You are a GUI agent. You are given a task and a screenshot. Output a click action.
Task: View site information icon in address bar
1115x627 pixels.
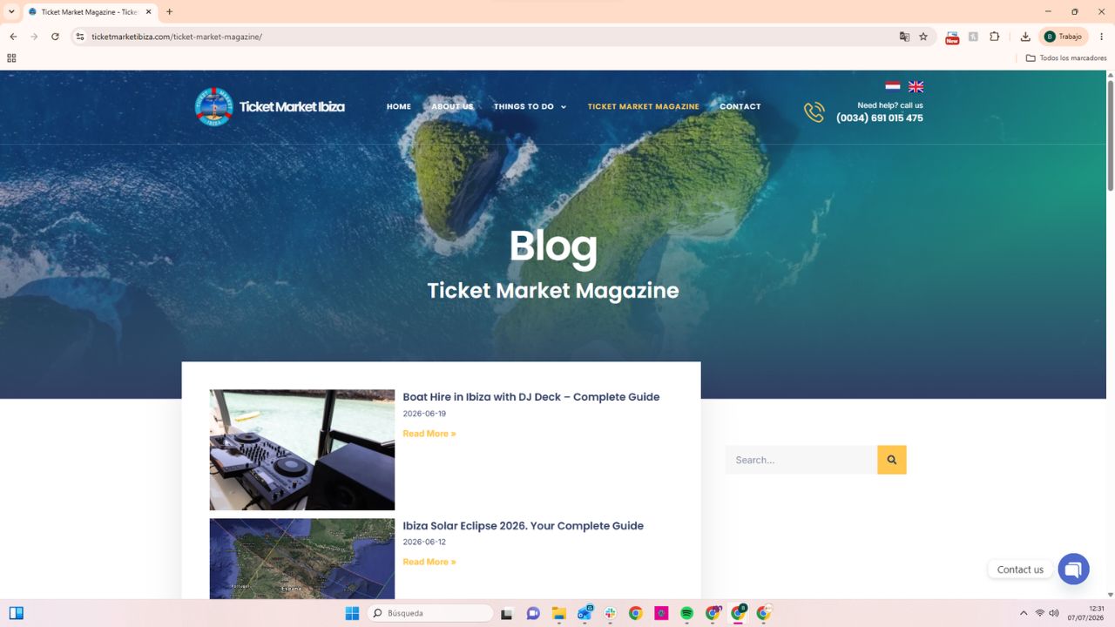click(x=80, y=37)
